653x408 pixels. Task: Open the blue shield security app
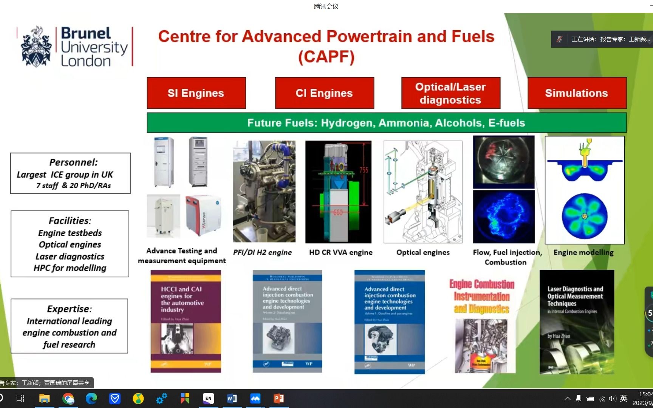115,399
